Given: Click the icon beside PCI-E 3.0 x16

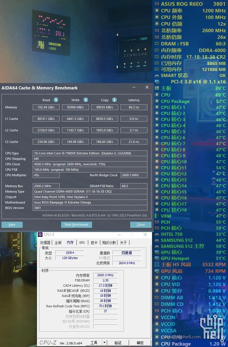Looking at the screenshot, I should (157, 82).
